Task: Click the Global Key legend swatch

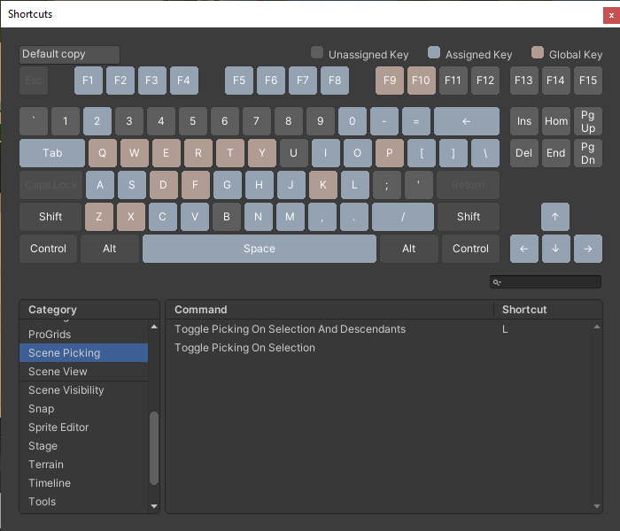Action: [538, 53]
